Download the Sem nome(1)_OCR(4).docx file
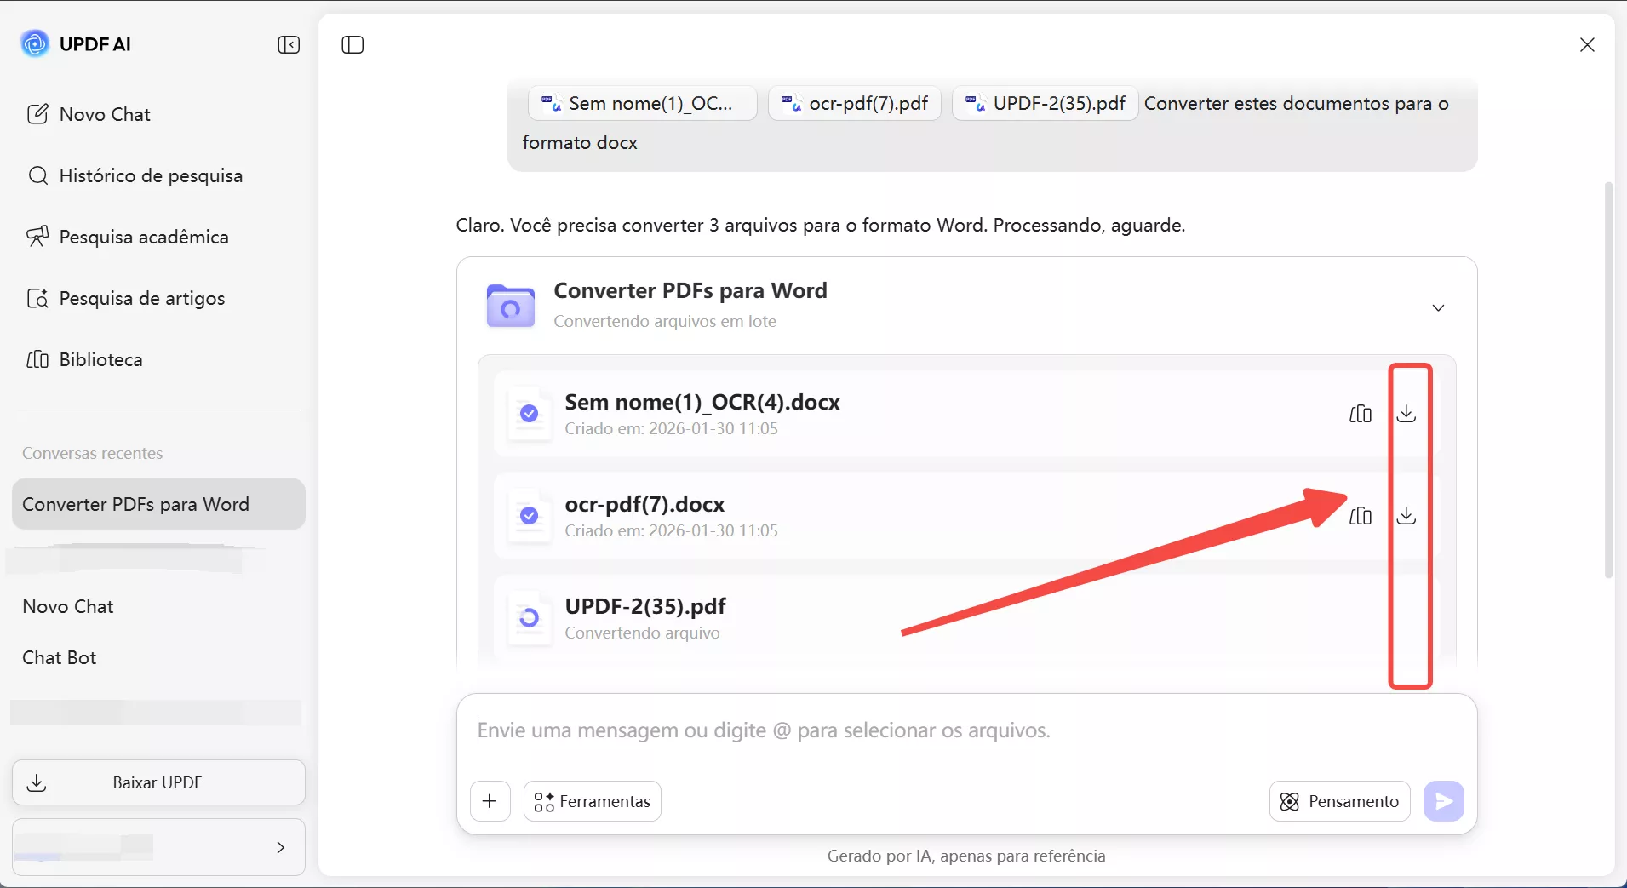The image size is (1627, 888). 1407,415
